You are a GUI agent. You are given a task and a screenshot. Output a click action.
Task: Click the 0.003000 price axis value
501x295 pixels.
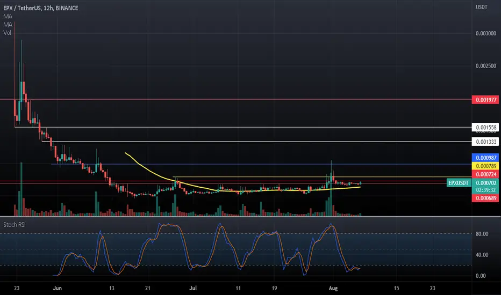coord(485,33)
